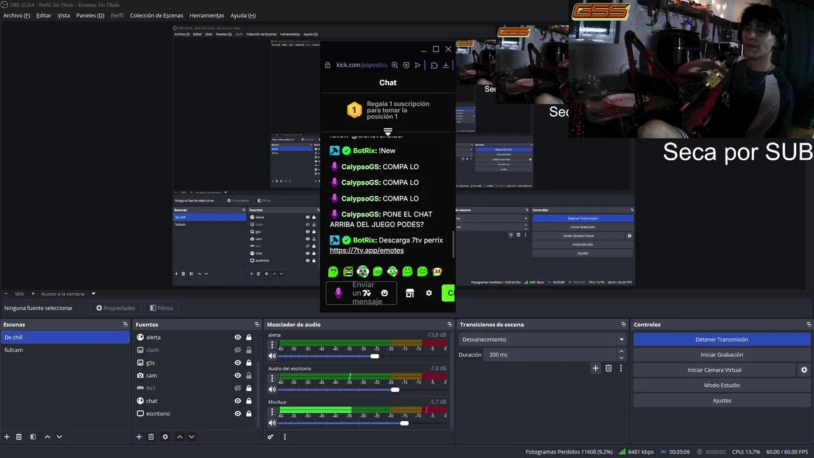Screen dimensions: 814x458
Task: Adjust the Audio del escritorio volume slider
Action: [395, 389]
